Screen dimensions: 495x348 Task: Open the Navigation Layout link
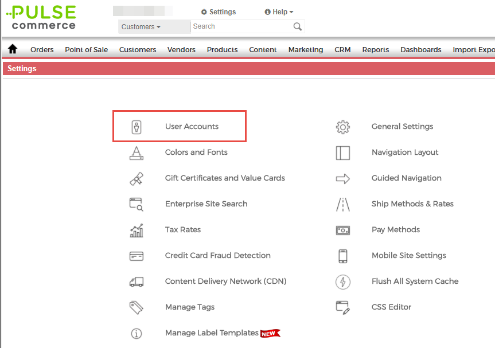405,153
